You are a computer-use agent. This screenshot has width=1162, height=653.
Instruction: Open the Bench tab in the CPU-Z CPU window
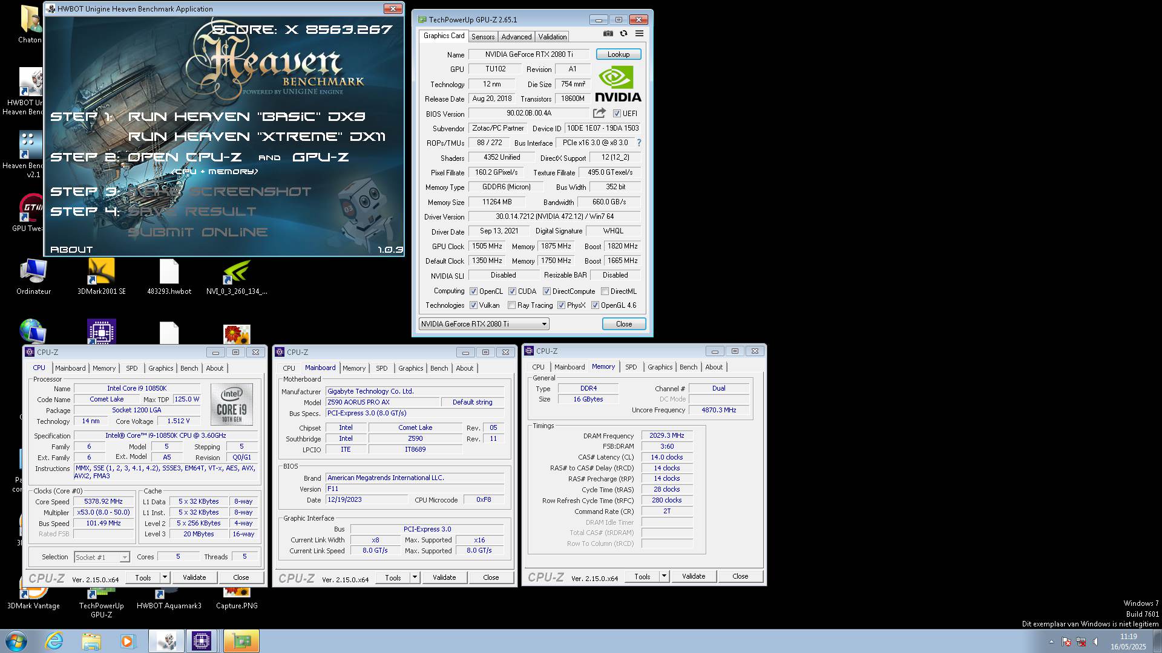pos(189,368)
